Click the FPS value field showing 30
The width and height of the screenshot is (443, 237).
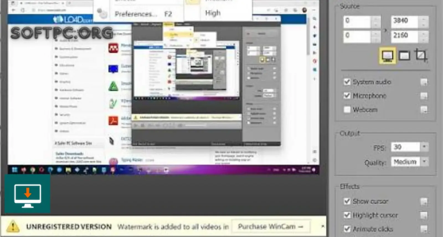(x=406, y=147)
